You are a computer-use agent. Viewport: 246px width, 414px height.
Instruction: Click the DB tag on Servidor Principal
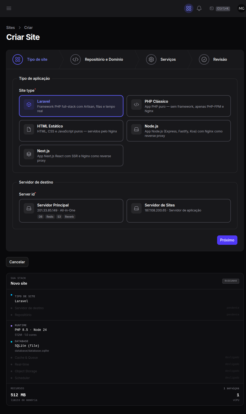click(x=41, y=217)
